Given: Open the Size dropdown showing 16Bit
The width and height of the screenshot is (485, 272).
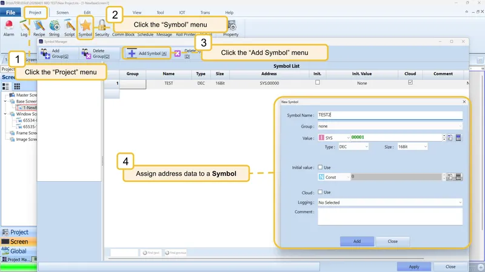Looking at the screenshot, I should [412, 147].
